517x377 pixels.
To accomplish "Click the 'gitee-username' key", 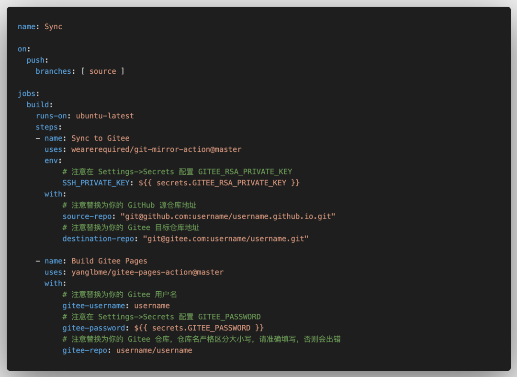I will [94, 306].
